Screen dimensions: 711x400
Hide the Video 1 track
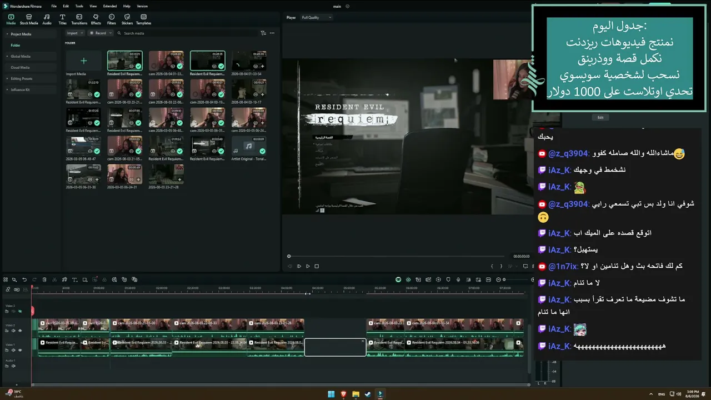click(x=20, y=350)
